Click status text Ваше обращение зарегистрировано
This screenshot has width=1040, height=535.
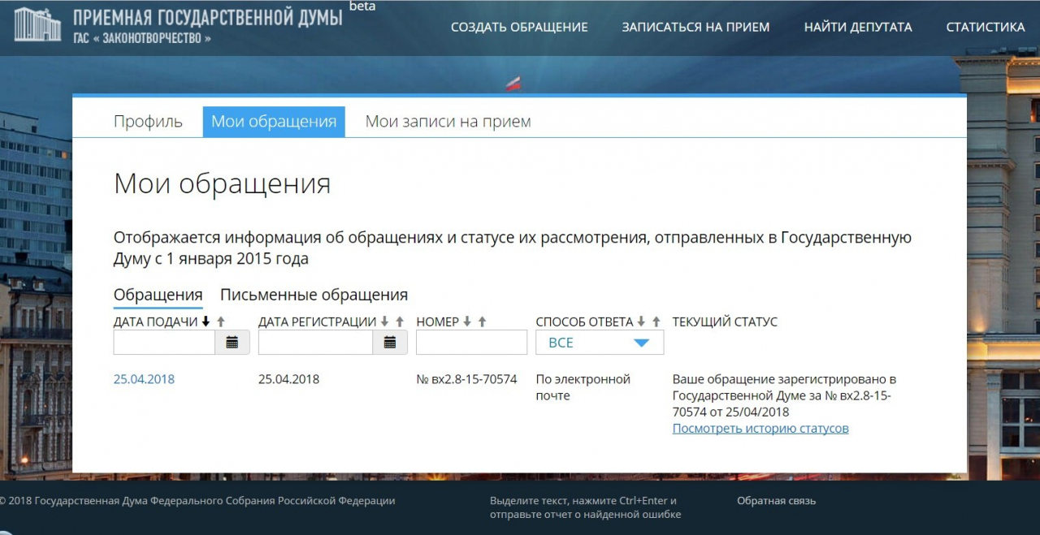coord(784,395)
